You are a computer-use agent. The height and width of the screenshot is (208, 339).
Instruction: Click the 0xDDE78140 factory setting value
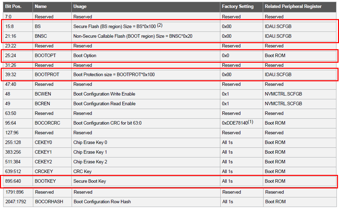(237, 123)
